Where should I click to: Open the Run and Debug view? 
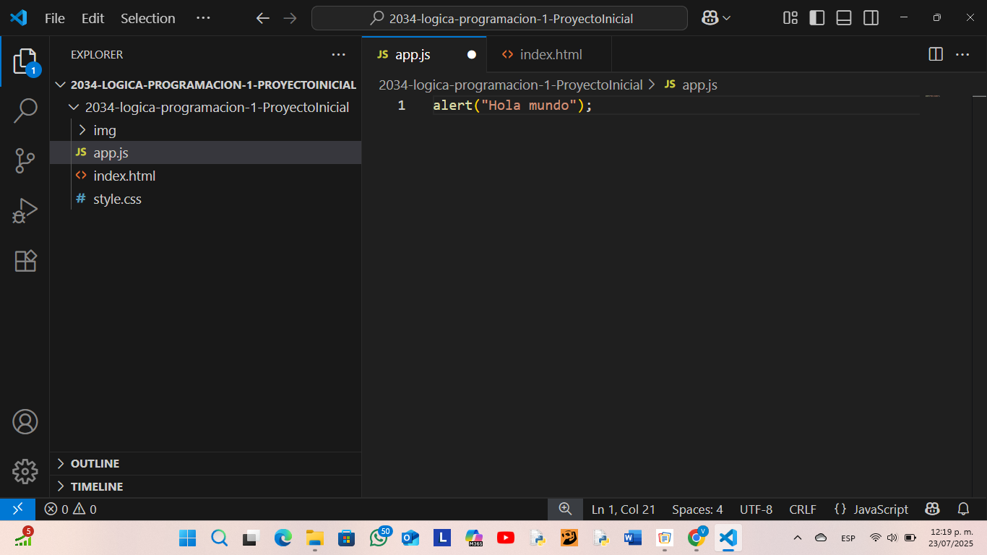pyautogui.click(x=25, y=211)
